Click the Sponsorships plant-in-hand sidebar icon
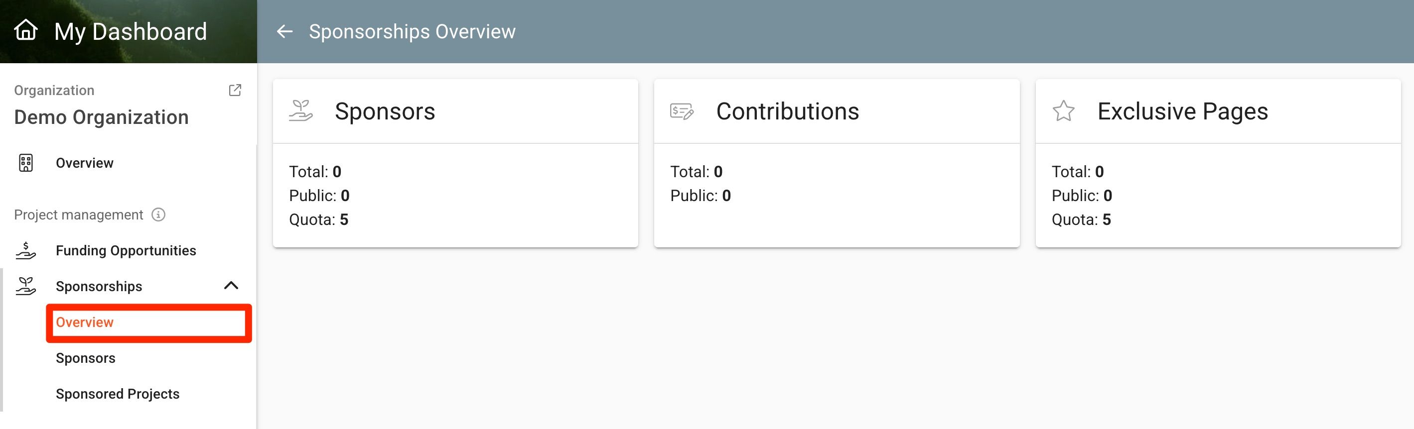1414x429 pixels. [x=26, y=286]
